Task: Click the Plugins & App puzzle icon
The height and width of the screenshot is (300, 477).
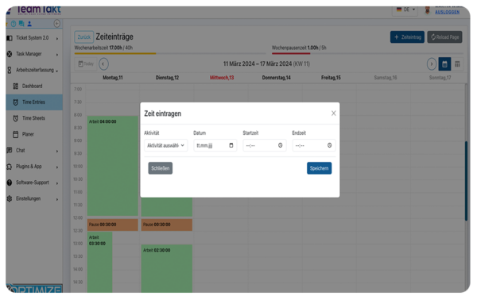Action: 10,167
